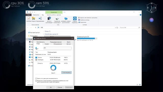The height and width of the screenshot is (92, 163).
Task: Click Свойства системы in ribbon
Action: (x=84, y=20)
